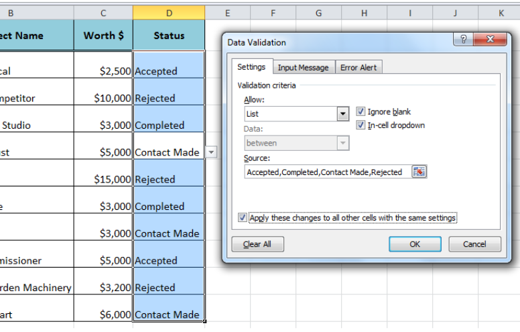Select the Settings tab
Viewport: 520px width, 332px height.
(251, 66)
